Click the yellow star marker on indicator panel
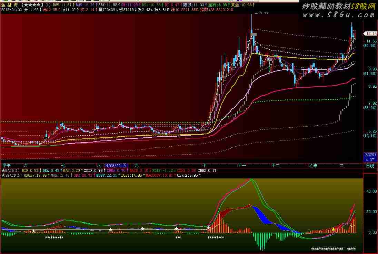 pos(334,229)
